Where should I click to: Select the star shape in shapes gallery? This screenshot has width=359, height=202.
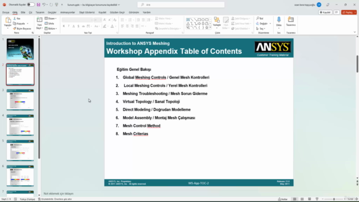[207, 27]
